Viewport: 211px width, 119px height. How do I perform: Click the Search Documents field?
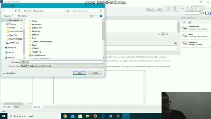(x=87, y=11)
